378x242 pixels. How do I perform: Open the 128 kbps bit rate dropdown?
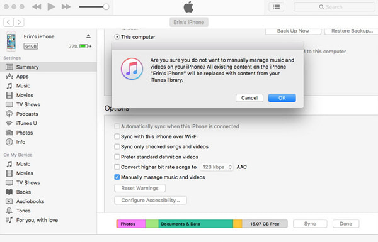[x=217, y=167]
